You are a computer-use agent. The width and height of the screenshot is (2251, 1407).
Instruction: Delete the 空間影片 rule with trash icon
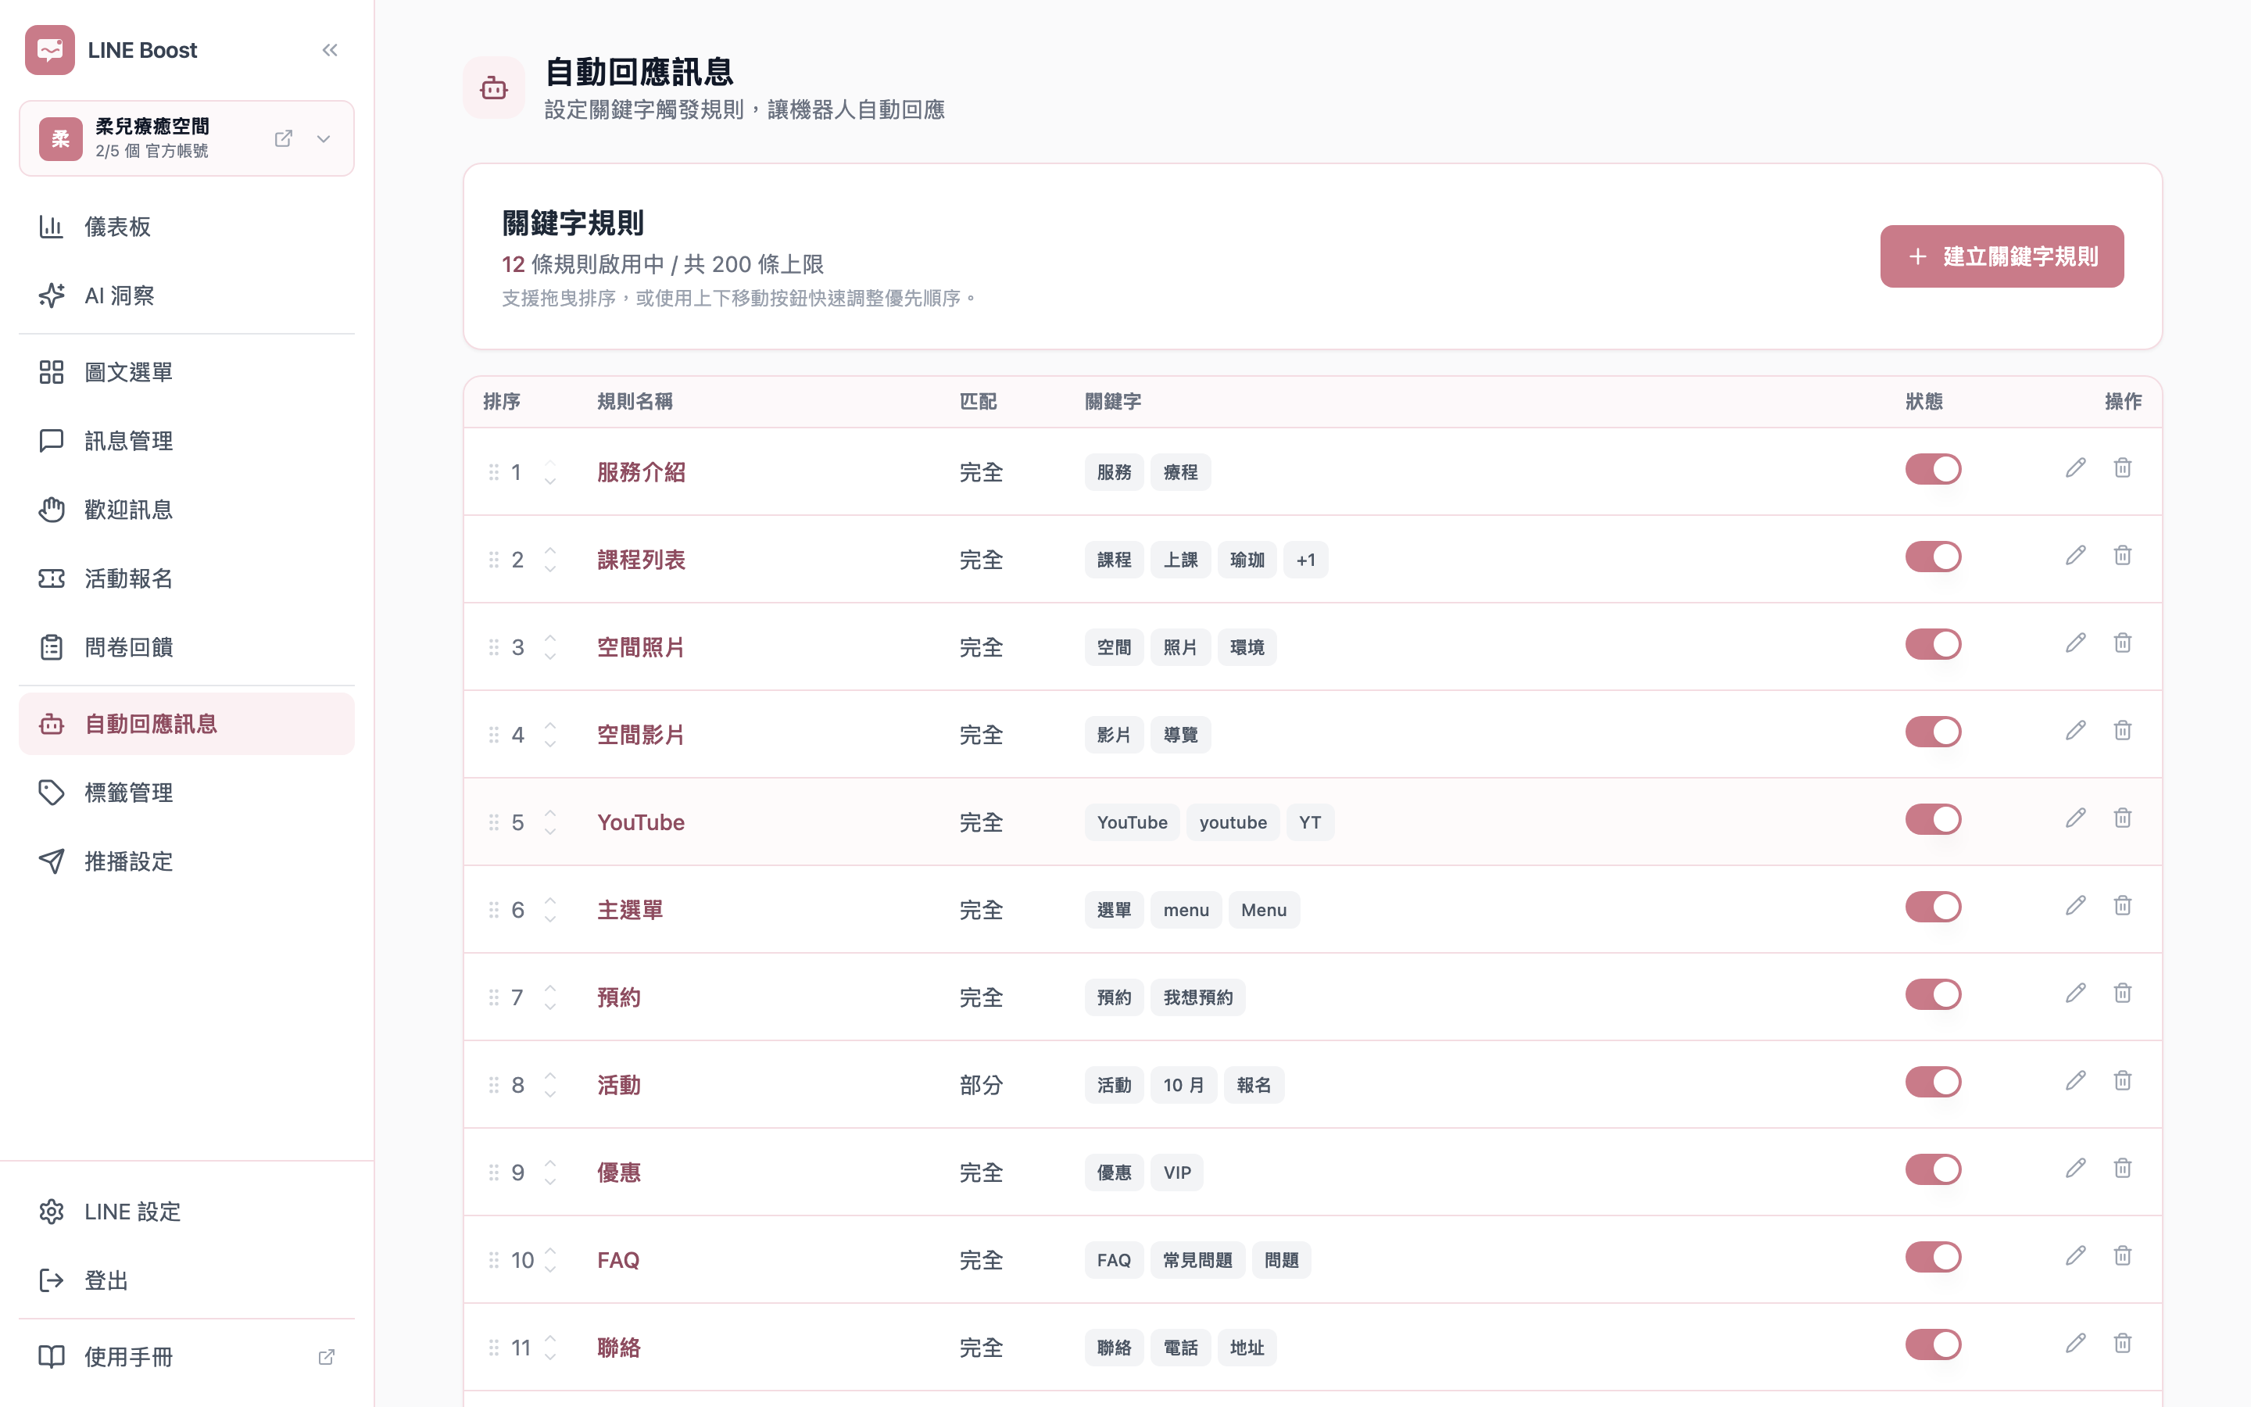(x=2123, y=731)
